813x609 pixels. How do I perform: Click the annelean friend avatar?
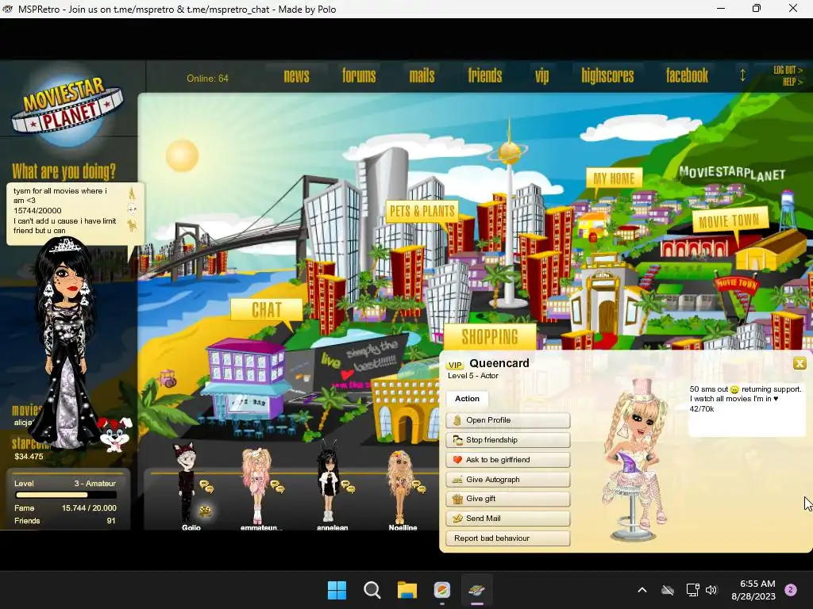pyautogui.click(x=328, y=481)
